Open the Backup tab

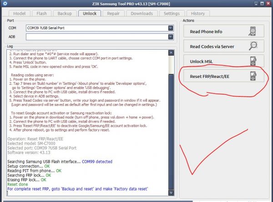click(65, 13)
